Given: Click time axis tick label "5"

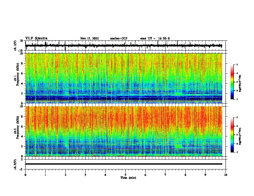Looking at the screenshot, I should click(125, 175).
